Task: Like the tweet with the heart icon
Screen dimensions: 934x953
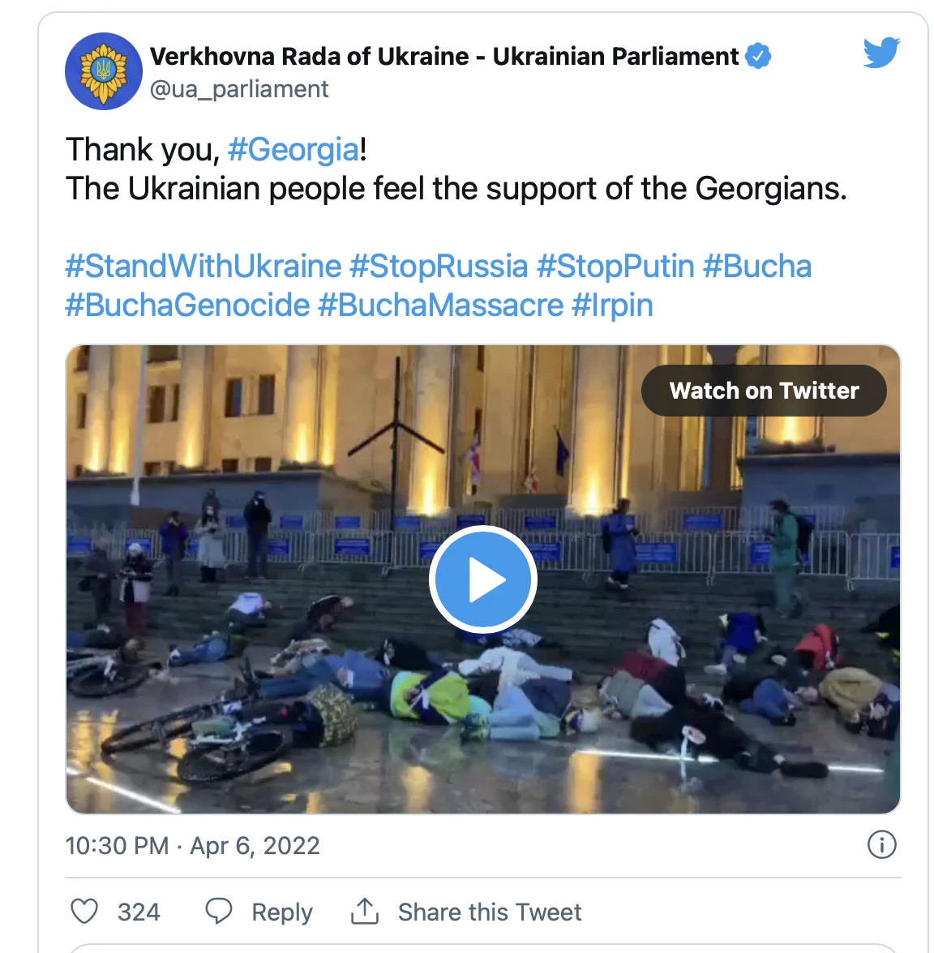Action: point(84,911)
